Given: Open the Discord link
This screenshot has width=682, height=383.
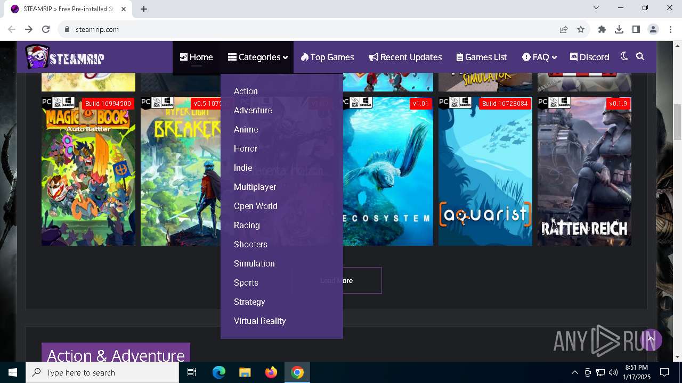Looking at the screenshot, I should point(589,57).
